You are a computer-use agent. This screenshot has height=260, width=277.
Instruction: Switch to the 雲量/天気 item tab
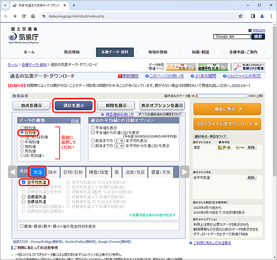pyautogui.click(x=161, y=172)
